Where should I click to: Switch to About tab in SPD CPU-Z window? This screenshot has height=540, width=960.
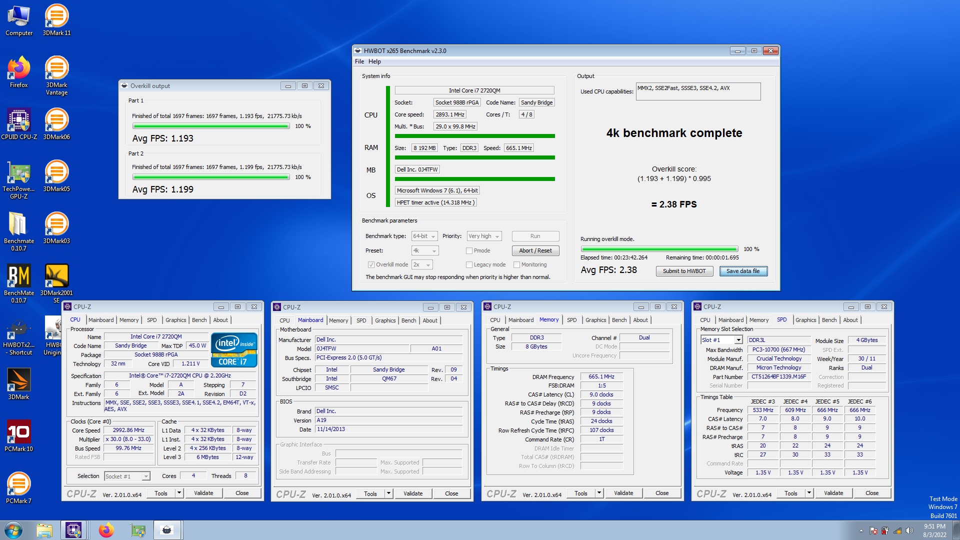point(850,320)
